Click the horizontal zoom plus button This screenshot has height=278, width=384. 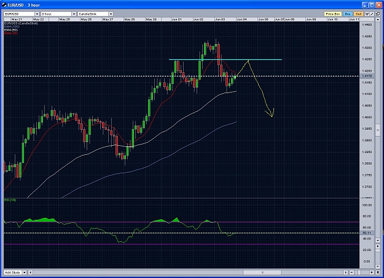pyautogui.click(x=372, y=272)
